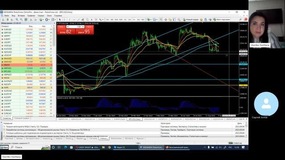Switch to Тиковый график tab
The height and width of the screenshot is (160, 285).
pyautogui.click(x=22, y=118)
